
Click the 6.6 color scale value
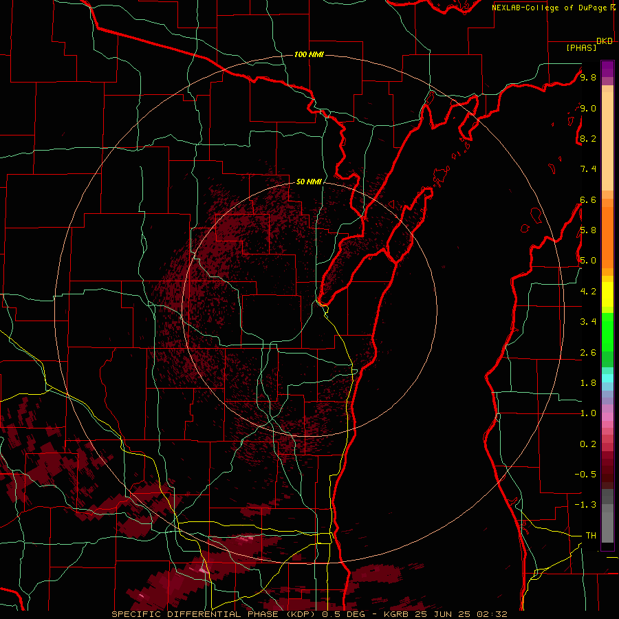588,199
